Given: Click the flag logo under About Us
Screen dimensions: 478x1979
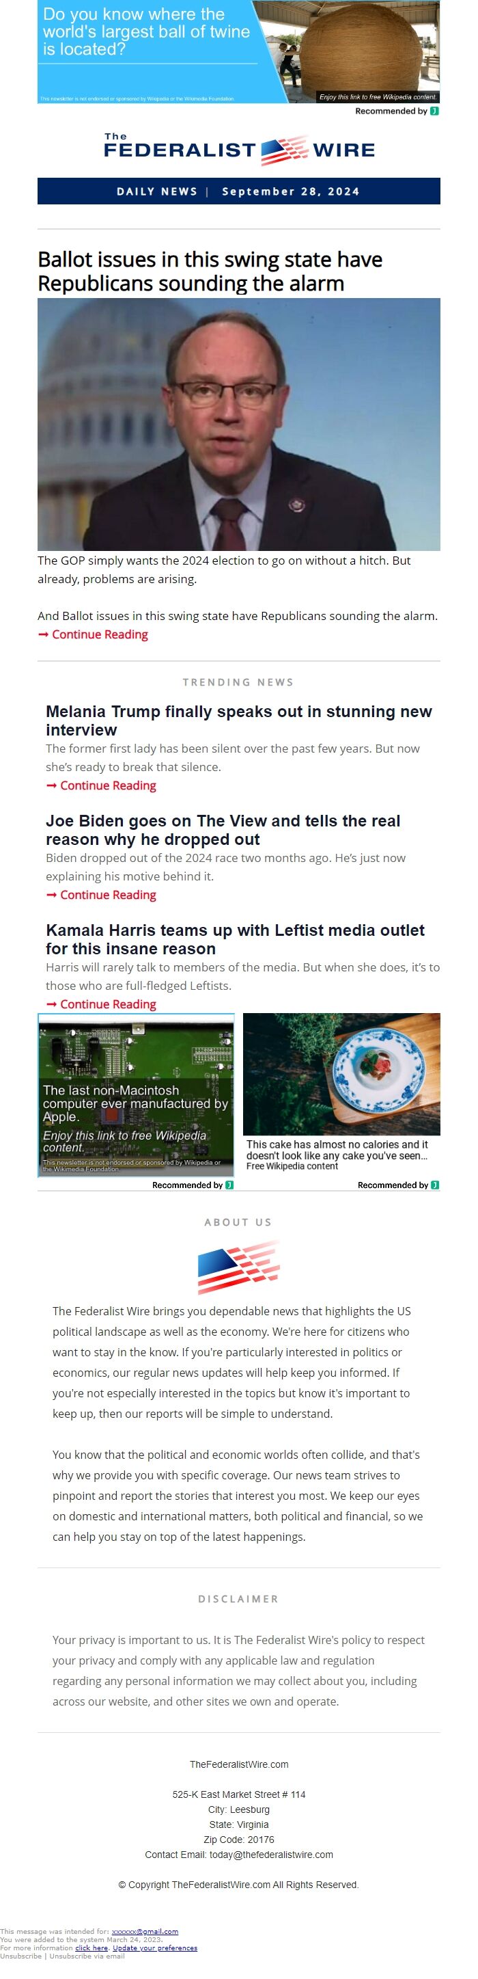Looking at the screenshot, I should [238, 1267].
